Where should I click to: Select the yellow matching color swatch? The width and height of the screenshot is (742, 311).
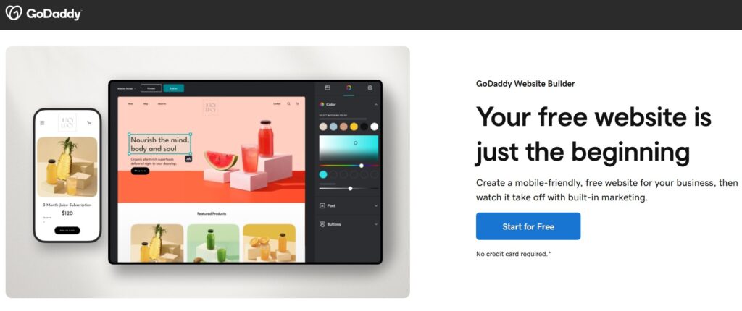click(354, 127)
